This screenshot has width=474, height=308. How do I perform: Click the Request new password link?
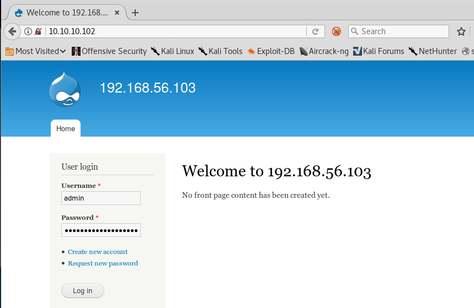(x=103, y=263)
